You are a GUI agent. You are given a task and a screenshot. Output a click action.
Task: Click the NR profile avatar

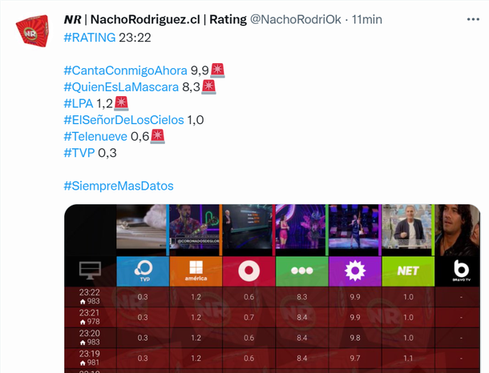tap(32, 31)
